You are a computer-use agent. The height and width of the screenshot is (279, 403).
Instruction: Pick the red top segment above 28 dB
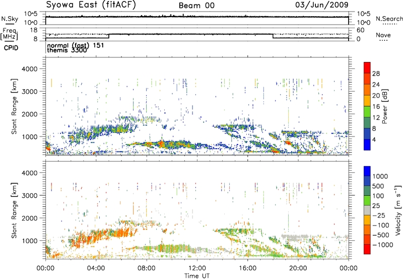pyautogui.click(x=367, y=67)
